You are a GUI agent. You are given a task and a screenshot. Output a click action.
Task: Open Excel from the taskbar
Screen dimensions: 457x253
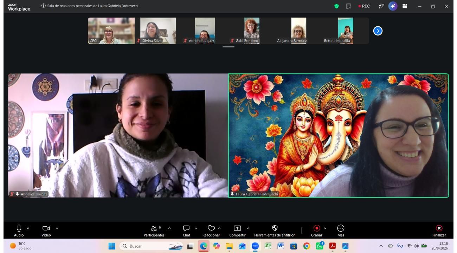[268, 246]
